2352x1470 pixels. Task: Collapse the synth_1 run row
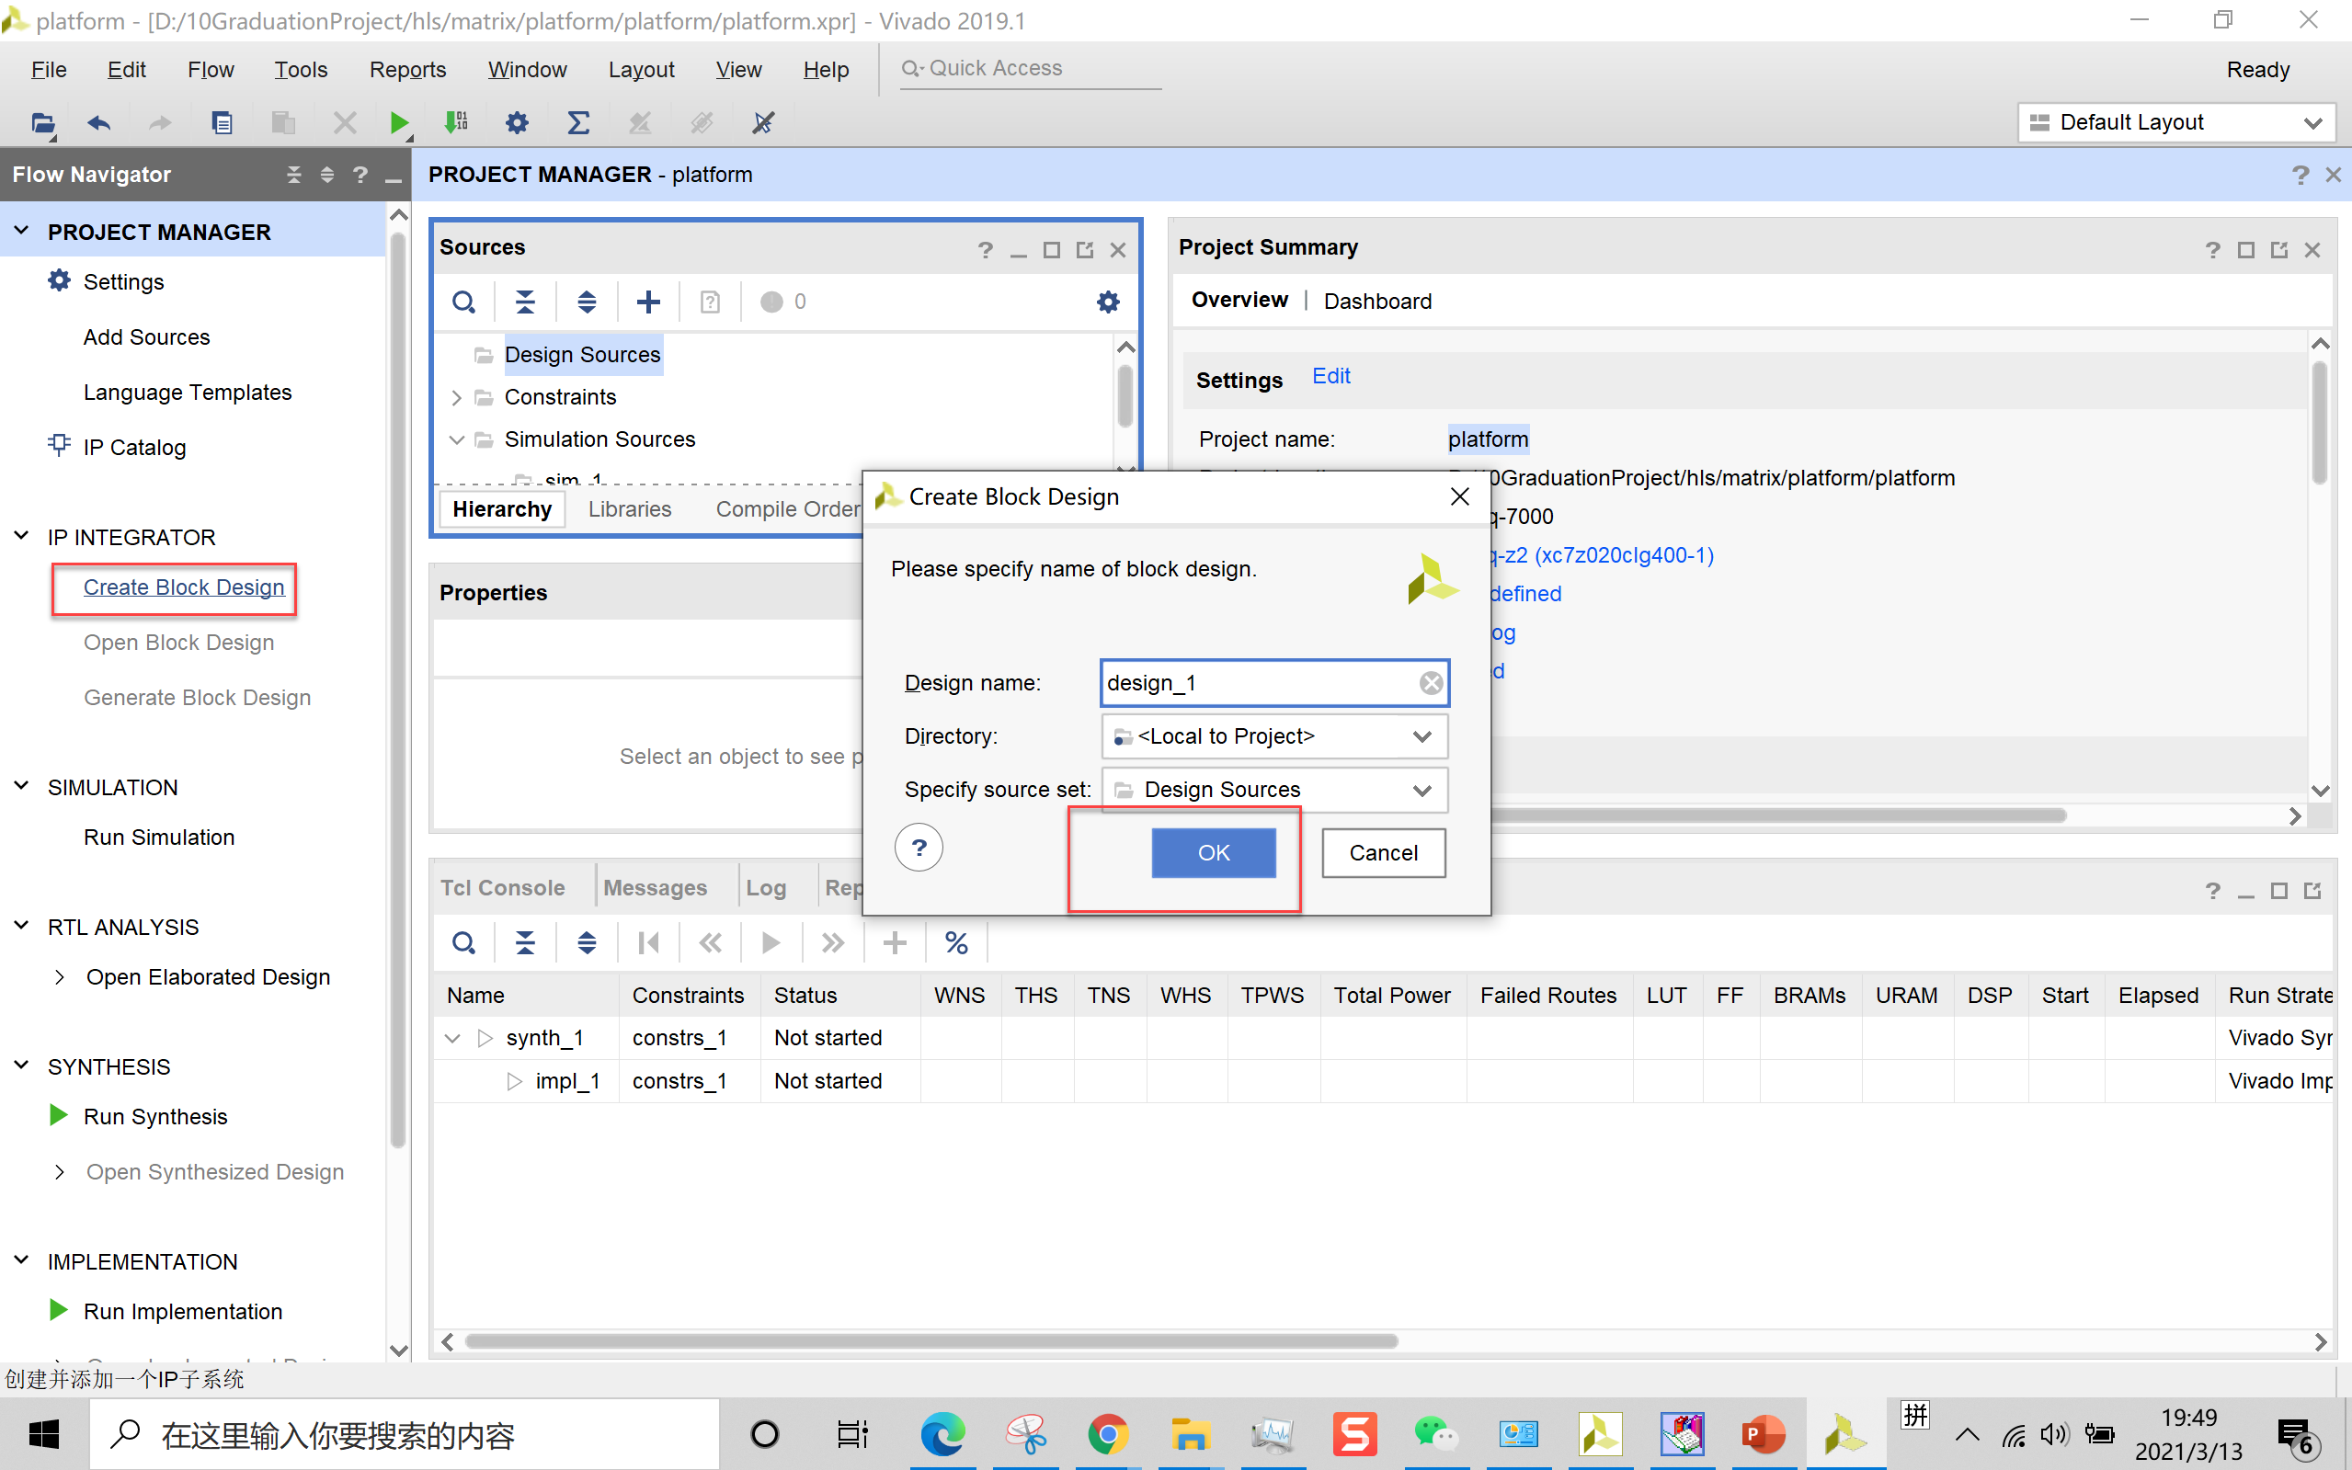tap(452, 1038)
